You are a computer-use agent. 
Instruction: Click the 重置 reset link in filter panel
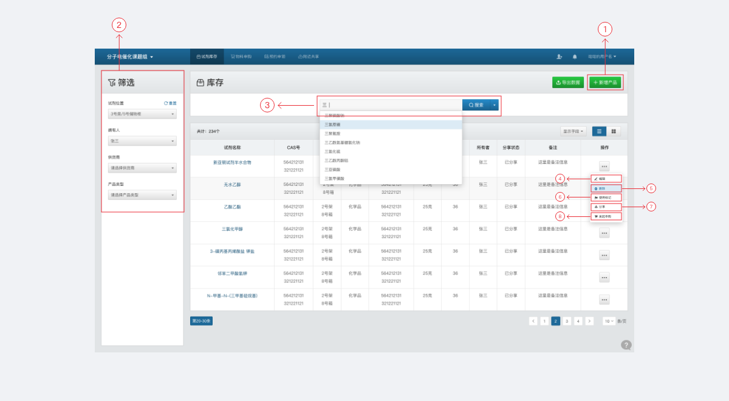(x=170, y=103)
